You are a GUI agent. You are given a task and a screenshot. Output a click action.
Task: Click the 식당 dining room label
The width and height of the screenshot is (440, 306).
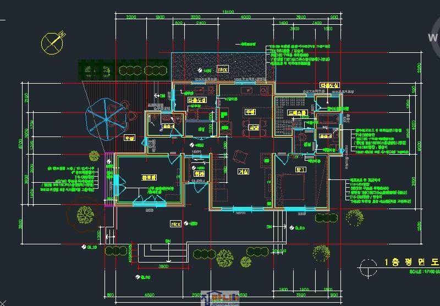pyautogui.click(x=255, y=127)
